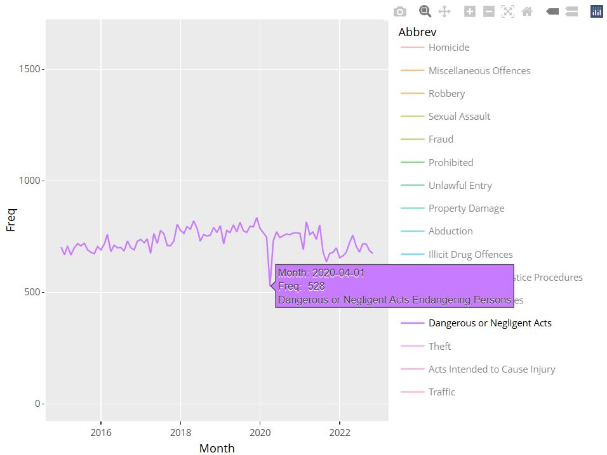The image size is (607, 455).
Task: Hide Dangerous or Negligent Acts trace
Action: click(x=490, y=323)
